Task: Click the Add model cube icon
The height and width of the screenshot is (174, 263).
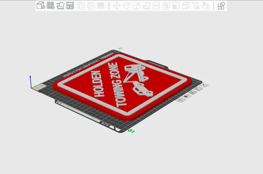Action: [41, 5]
